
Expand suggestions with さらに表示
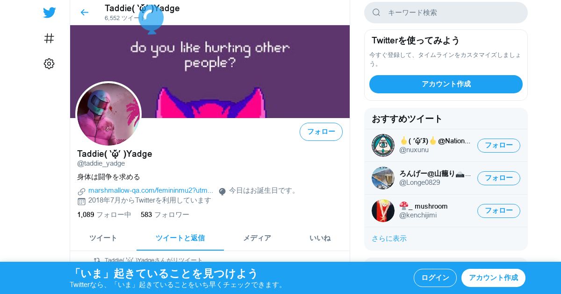(389, 238)
